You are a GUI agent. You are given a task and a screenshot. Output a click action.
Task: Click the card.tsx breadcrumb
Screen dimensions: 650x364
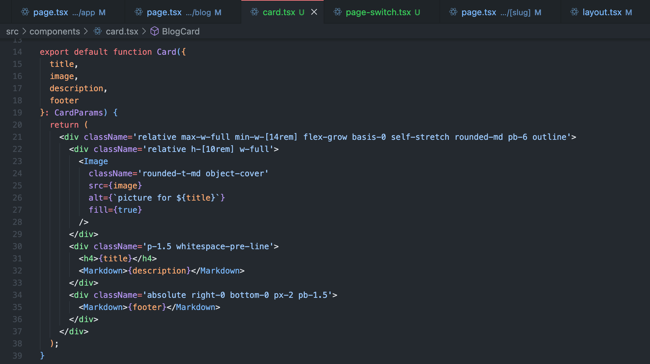click(122, 31)
